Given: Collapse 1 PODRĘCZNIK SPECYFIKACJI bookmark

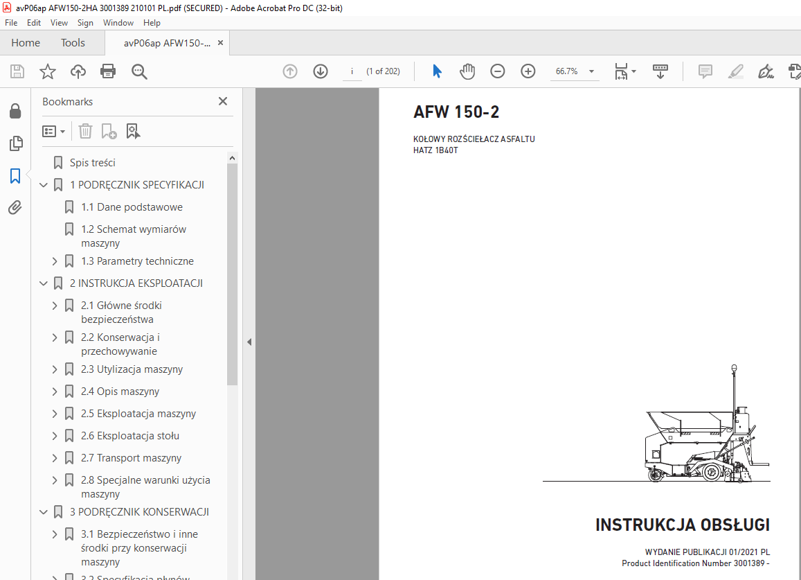Looking at the screenshot, I should pos(44,185).
